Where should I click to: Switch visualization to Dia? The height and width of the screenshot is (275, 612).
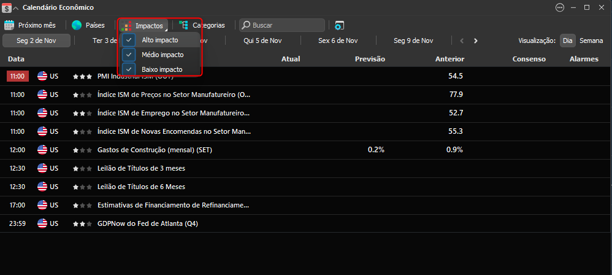[567, 41]
